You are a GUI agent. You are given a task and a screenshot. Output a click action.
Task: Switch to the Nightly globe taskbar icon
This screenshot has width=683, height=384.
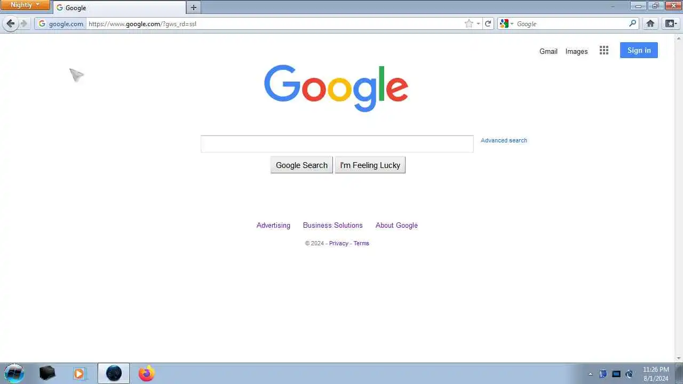click(x=114, y=373)
